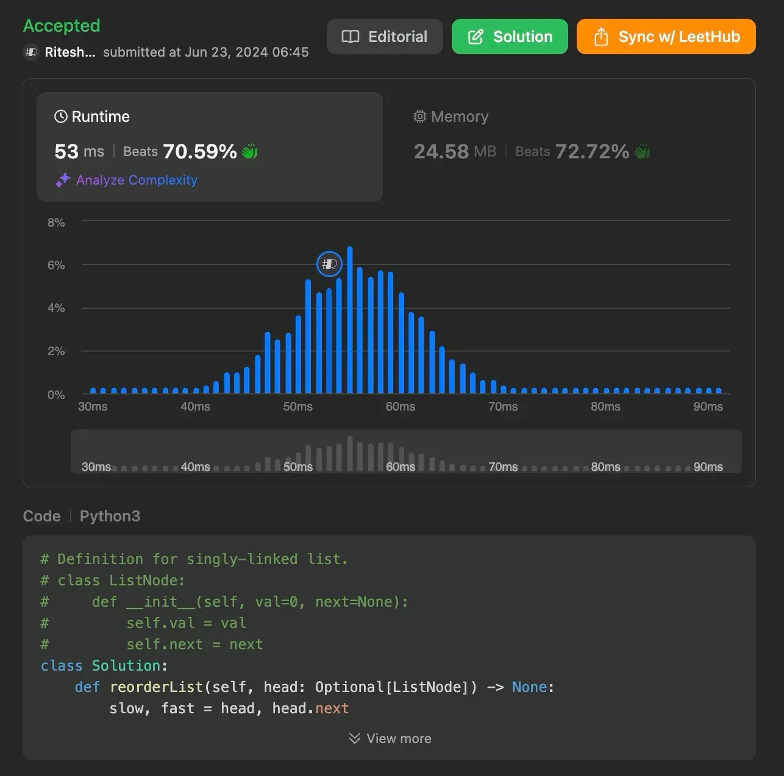The width and height of the screenshot is (784, 776).
Task: Open the Analyze Complexity link
Action: (x=137, y=180)
